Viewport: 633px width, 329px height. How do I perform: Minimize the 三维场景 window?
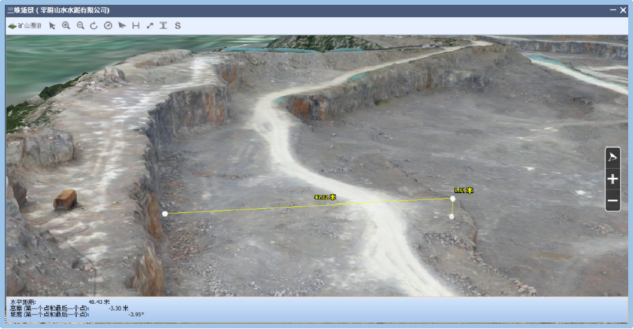coord(613,10)
